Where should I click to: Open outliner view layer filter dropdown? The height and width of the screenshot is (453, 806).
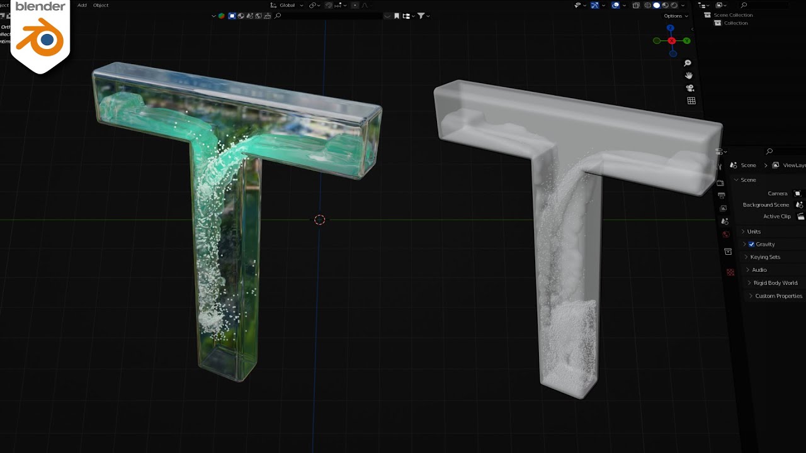pos(720,5)
